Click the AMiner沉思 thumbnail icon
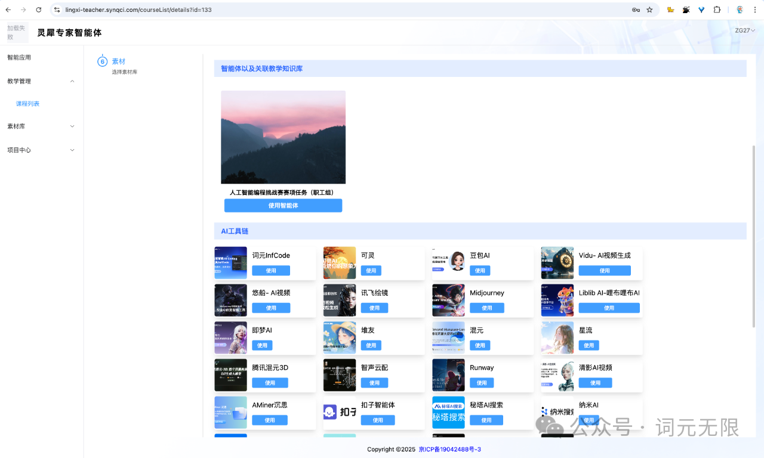 [230, 412]
